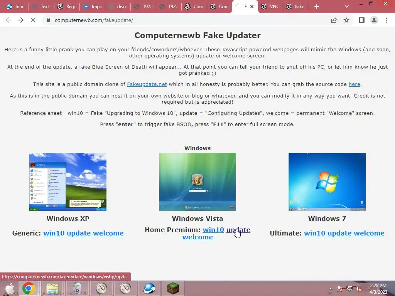395x296 pixels.
Task: Share this page using the share icon
Action: [x=334, y=20]
